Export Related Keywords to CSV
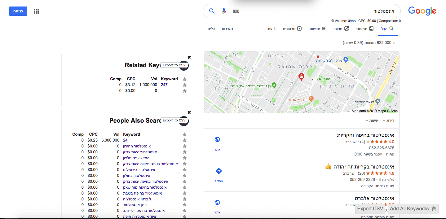 (x=174, y=65)
